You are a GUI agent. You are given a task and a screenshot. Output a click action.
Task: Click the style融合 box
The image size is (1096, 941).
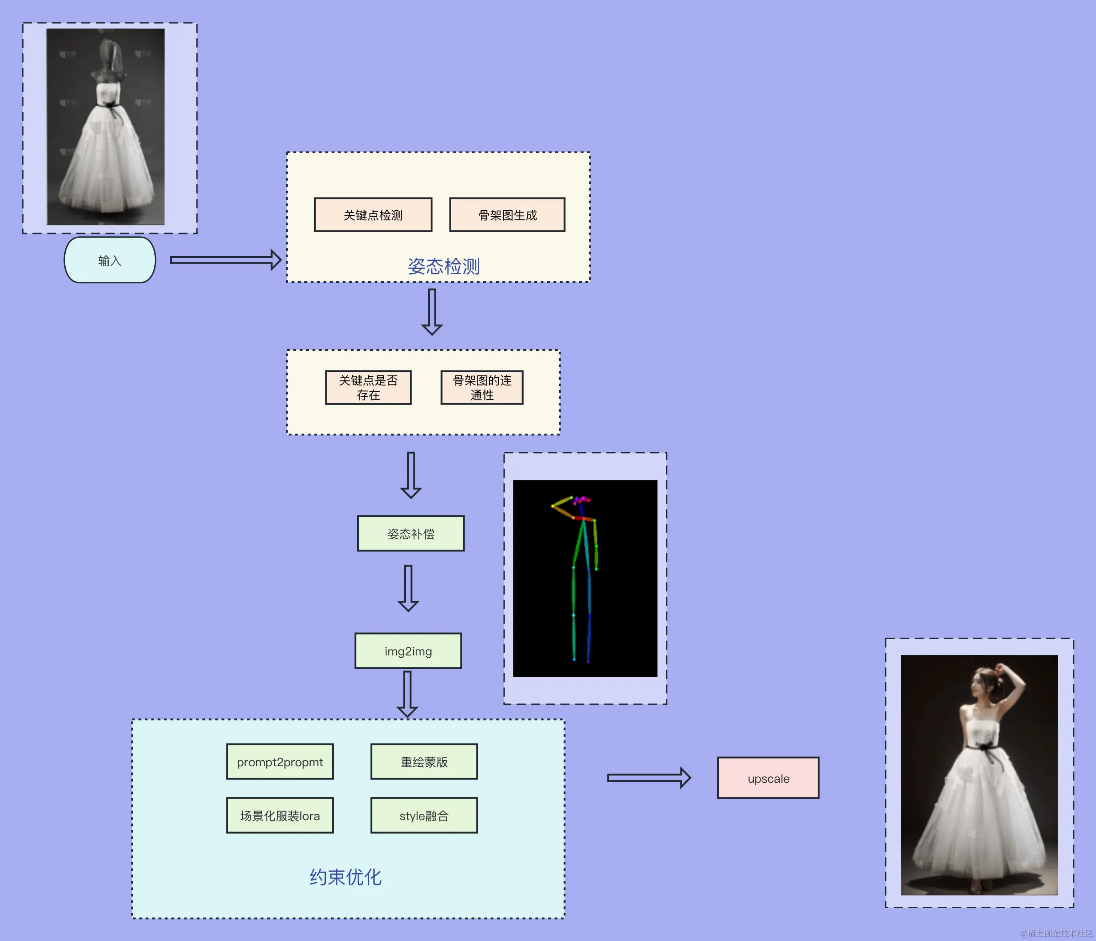424,816
